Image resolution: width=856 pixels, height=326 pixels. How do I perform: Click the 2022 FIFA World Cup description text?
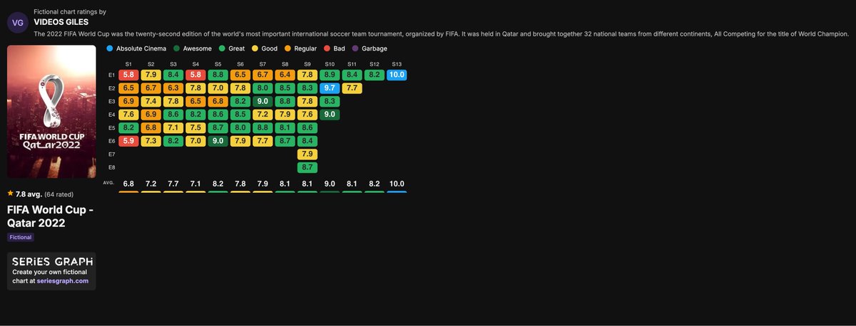click(441, 34)
